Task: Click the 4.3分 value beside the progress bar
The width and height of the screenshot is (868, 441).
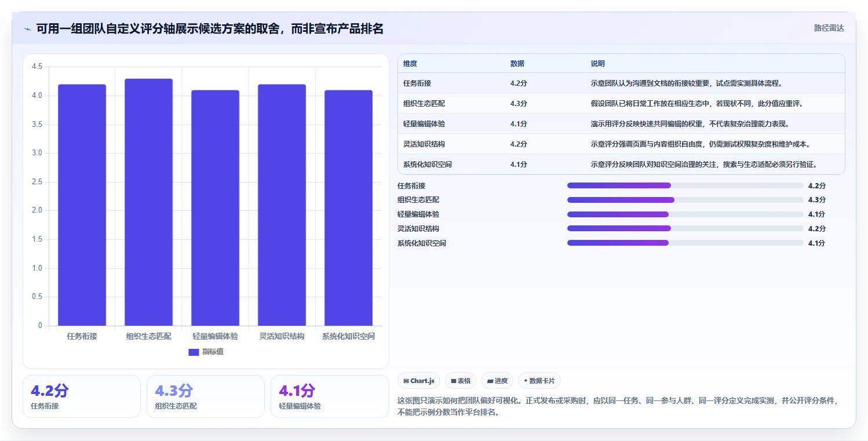Action: [x=817, y=200]
